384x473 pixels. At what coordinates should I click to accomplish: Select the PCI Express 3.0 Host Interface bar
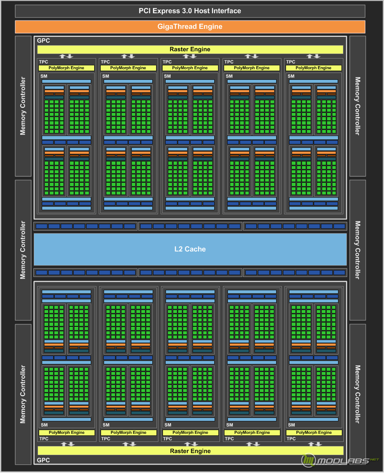pos(190,11)
